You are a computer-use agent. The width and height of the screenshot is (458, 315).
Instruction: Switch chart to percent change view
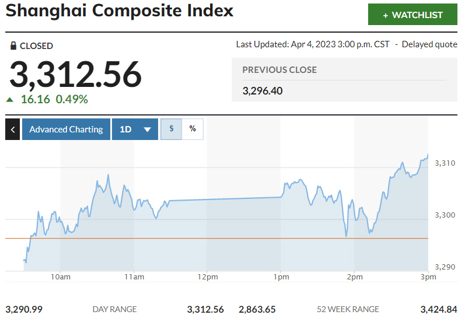pyautogui.click(x=193, y=129)
